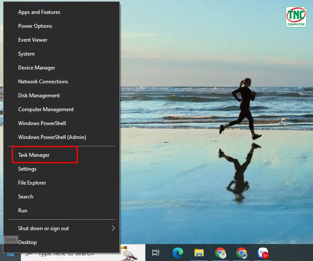
Task: Open File Explorer taskbar icon
Action: click(199, 253)
